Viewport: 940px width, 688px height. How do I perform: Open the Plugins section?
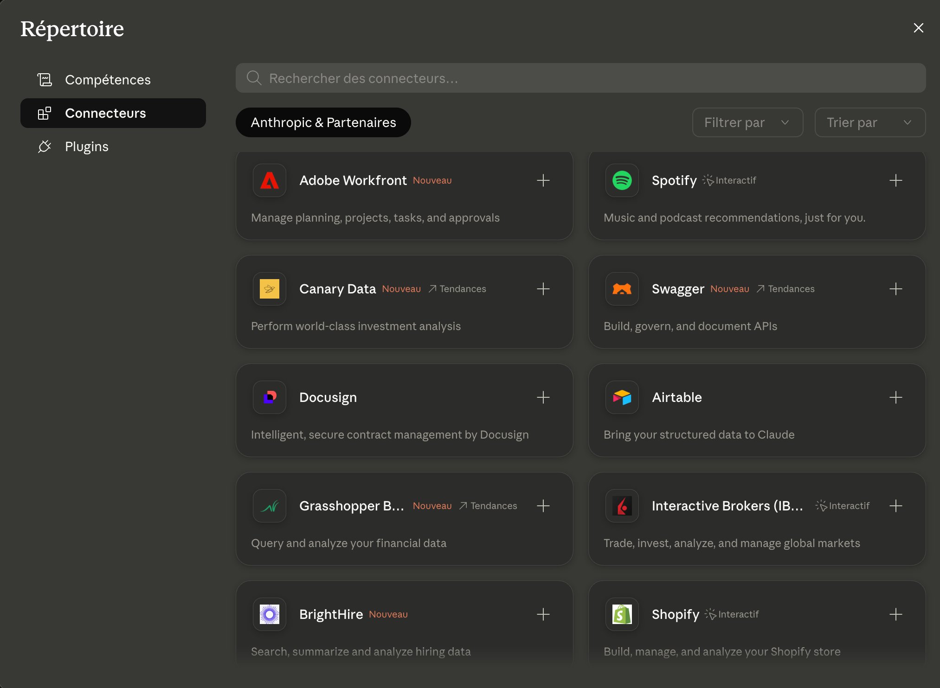[113, 147]
